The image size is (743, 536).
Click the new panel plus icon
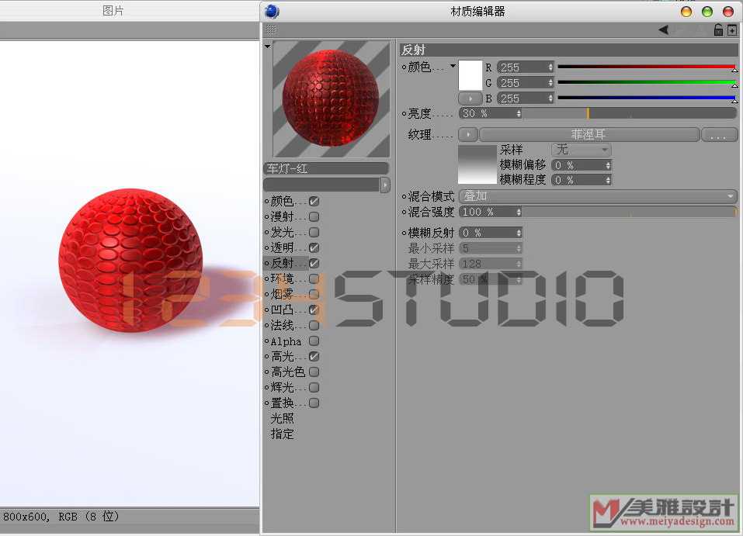click(731, 30)
